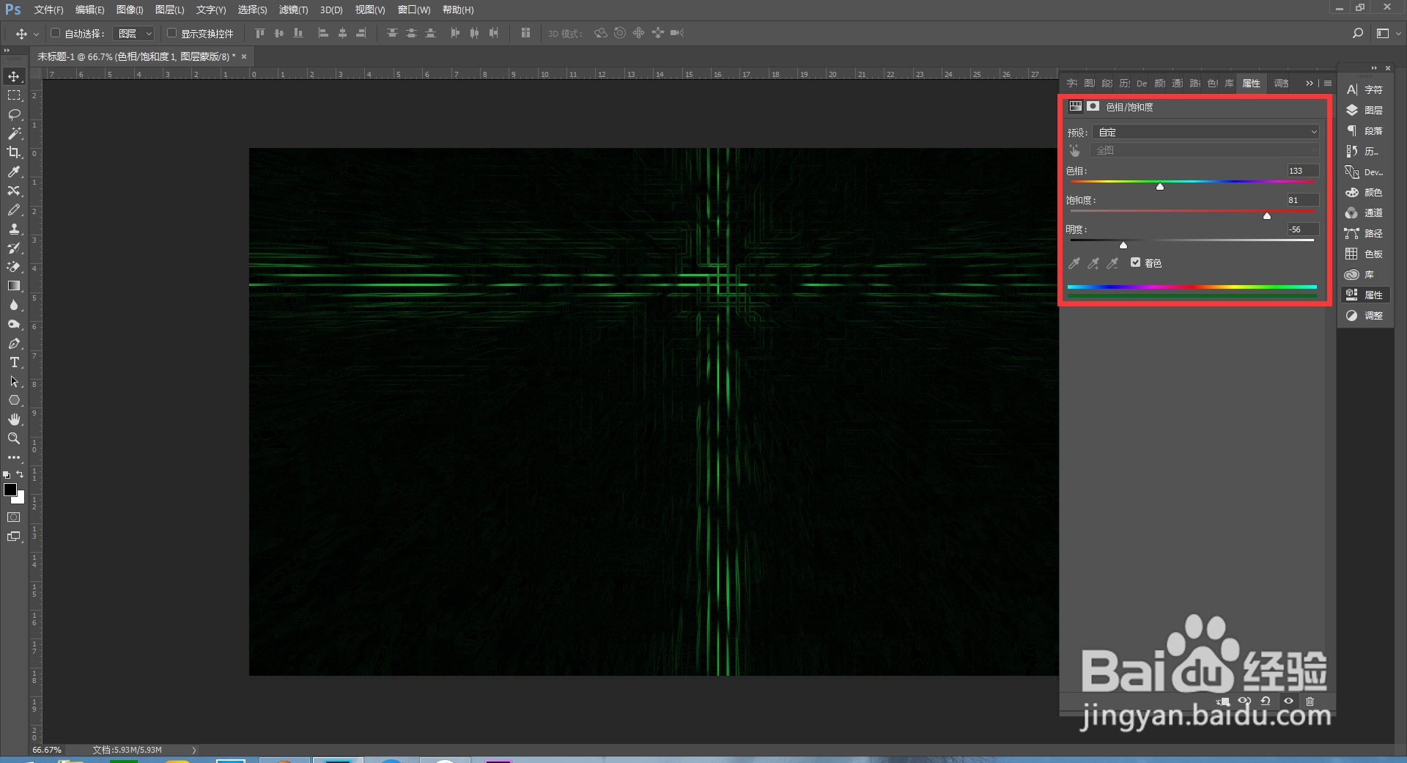The height and width of the screenshot is (763, 1407).
Task: Open the 帮助(H) menu
Action: point(458,10)
